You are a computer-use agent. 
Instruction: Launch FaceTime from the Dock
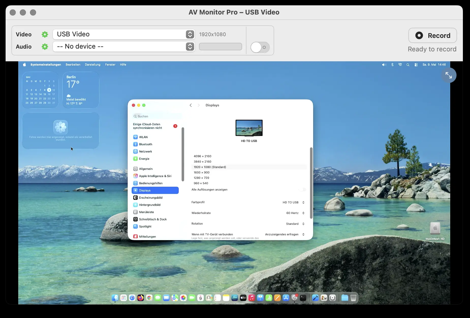click(x=192, y=298)
